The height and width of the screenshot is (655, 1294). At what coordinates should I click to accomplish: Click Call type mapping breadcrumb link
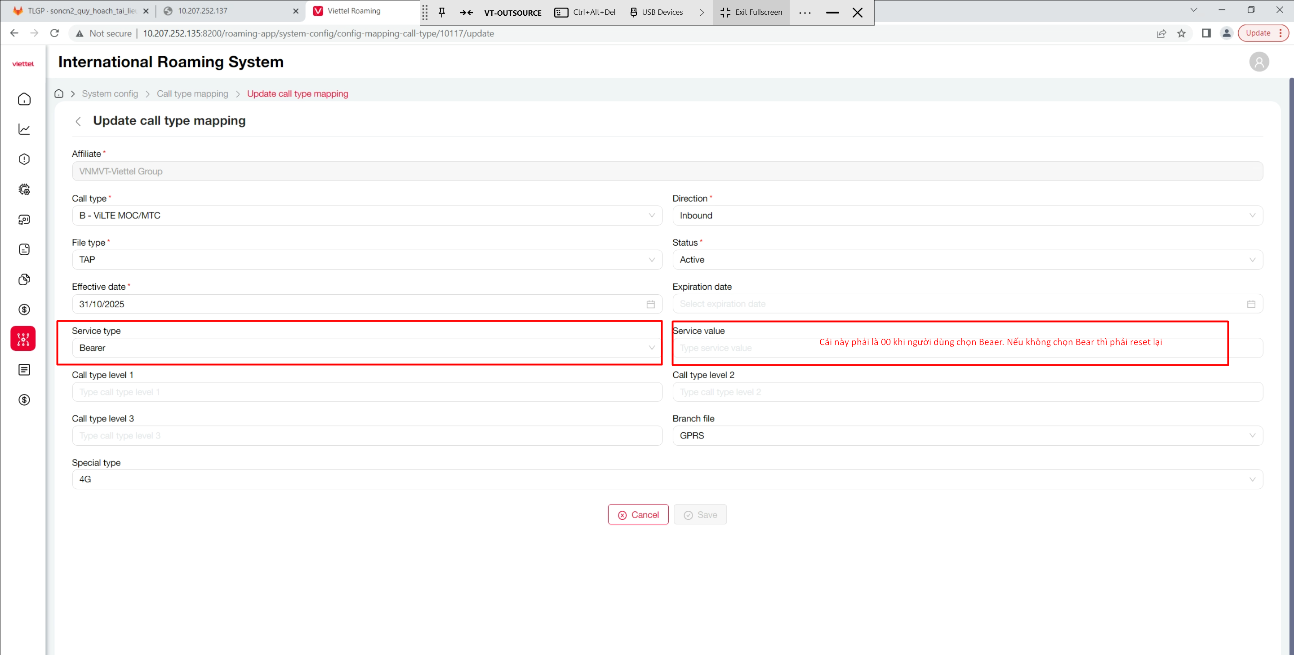click(192, 94)
